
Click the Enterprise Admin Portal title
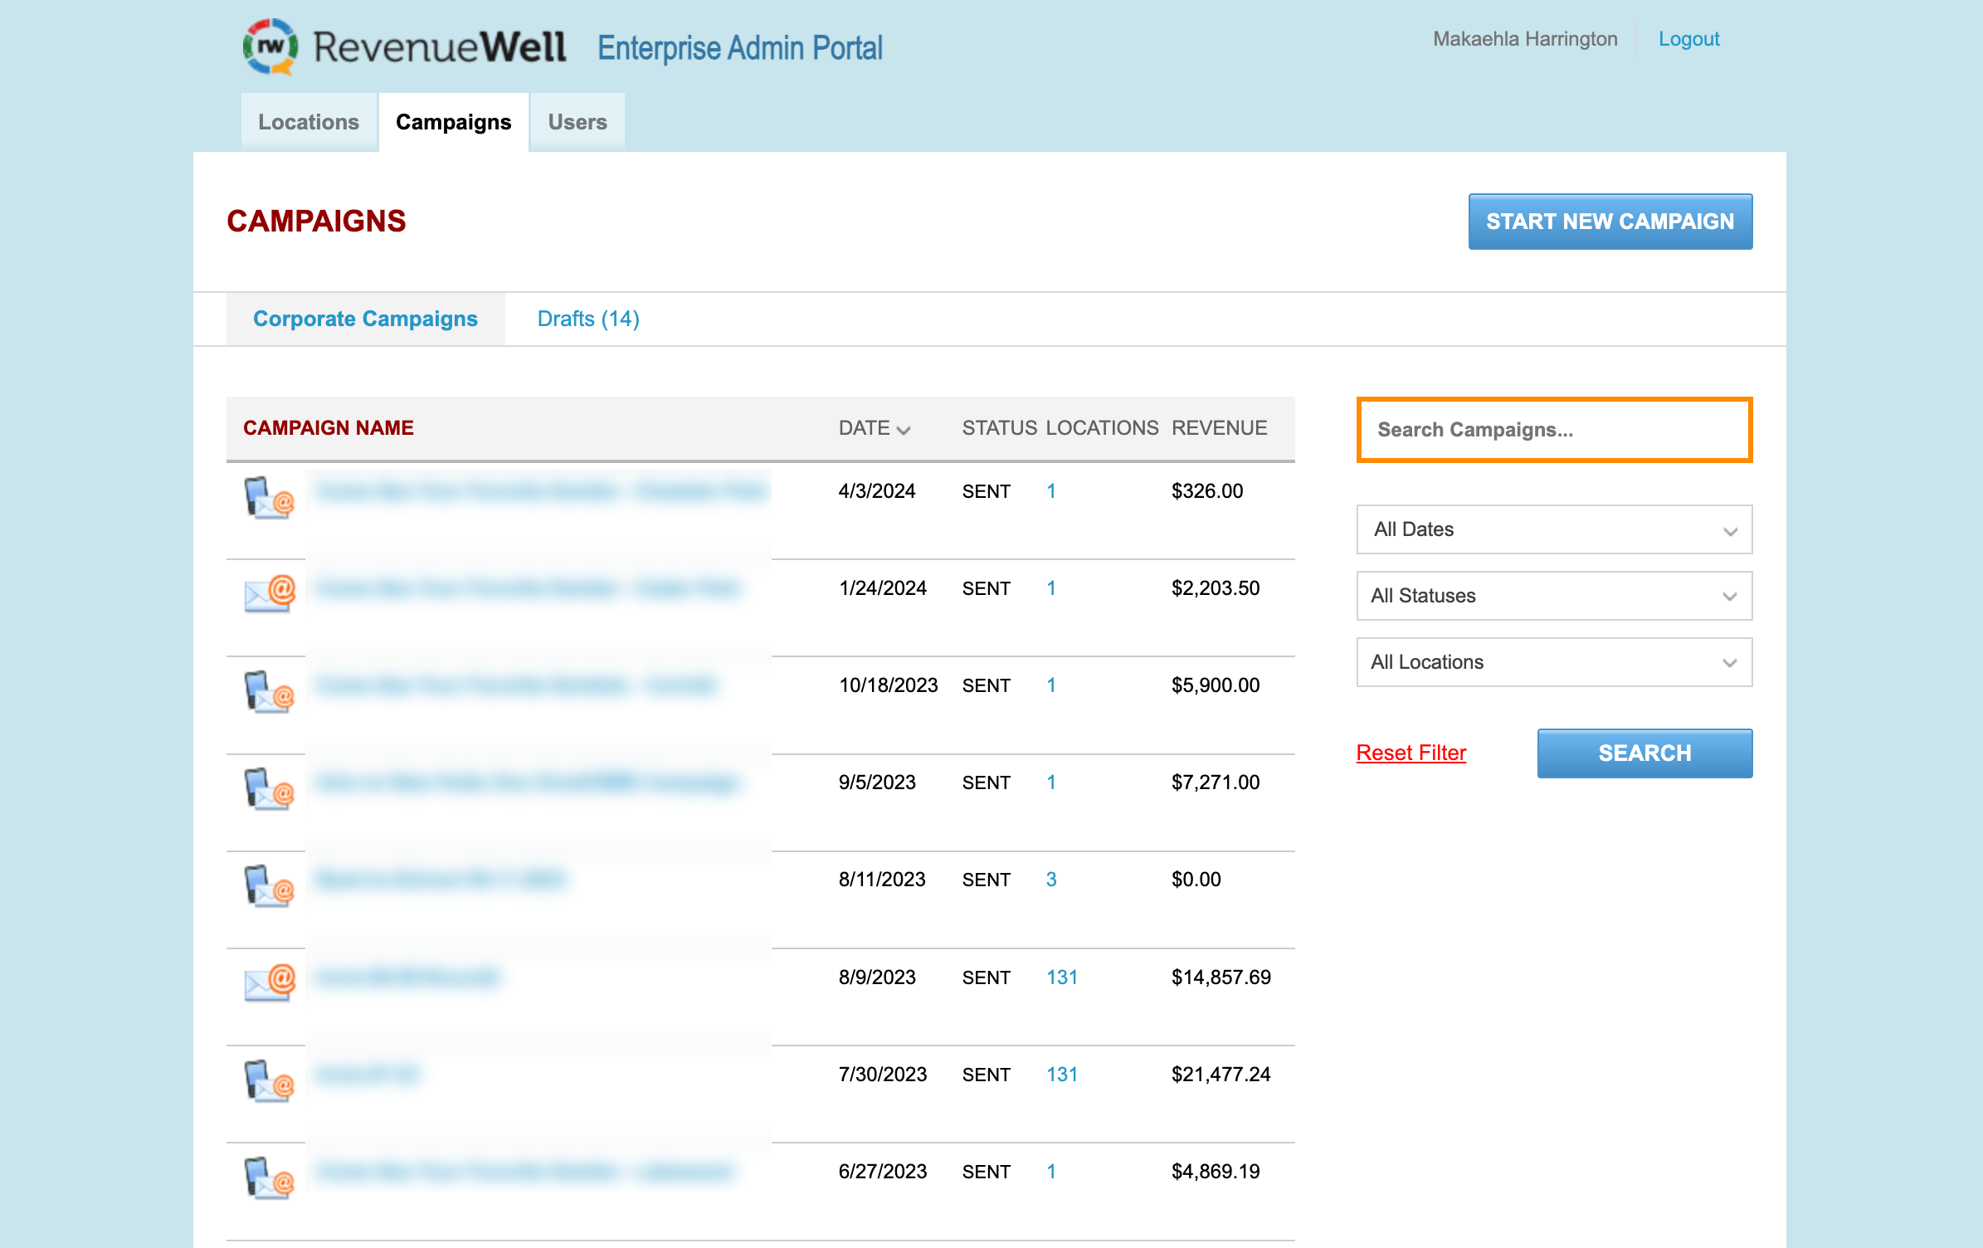coord(739,48)
